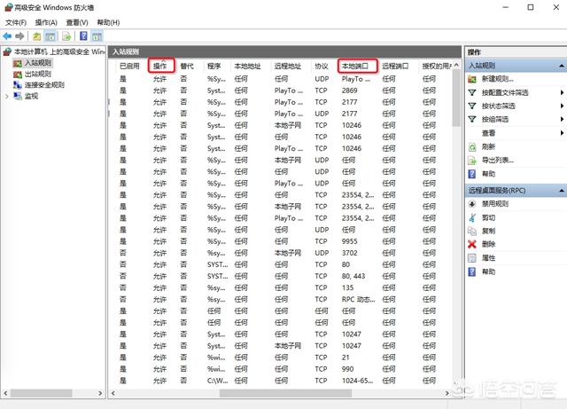Sort by the 替代 column header

(x=187, y=66)
